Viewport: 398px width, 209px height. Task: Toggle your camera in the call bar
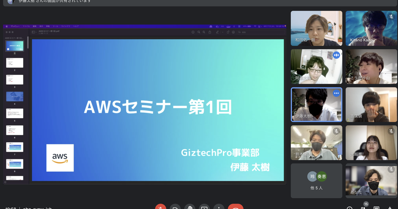pyautogui.click(x=175, y=207)
